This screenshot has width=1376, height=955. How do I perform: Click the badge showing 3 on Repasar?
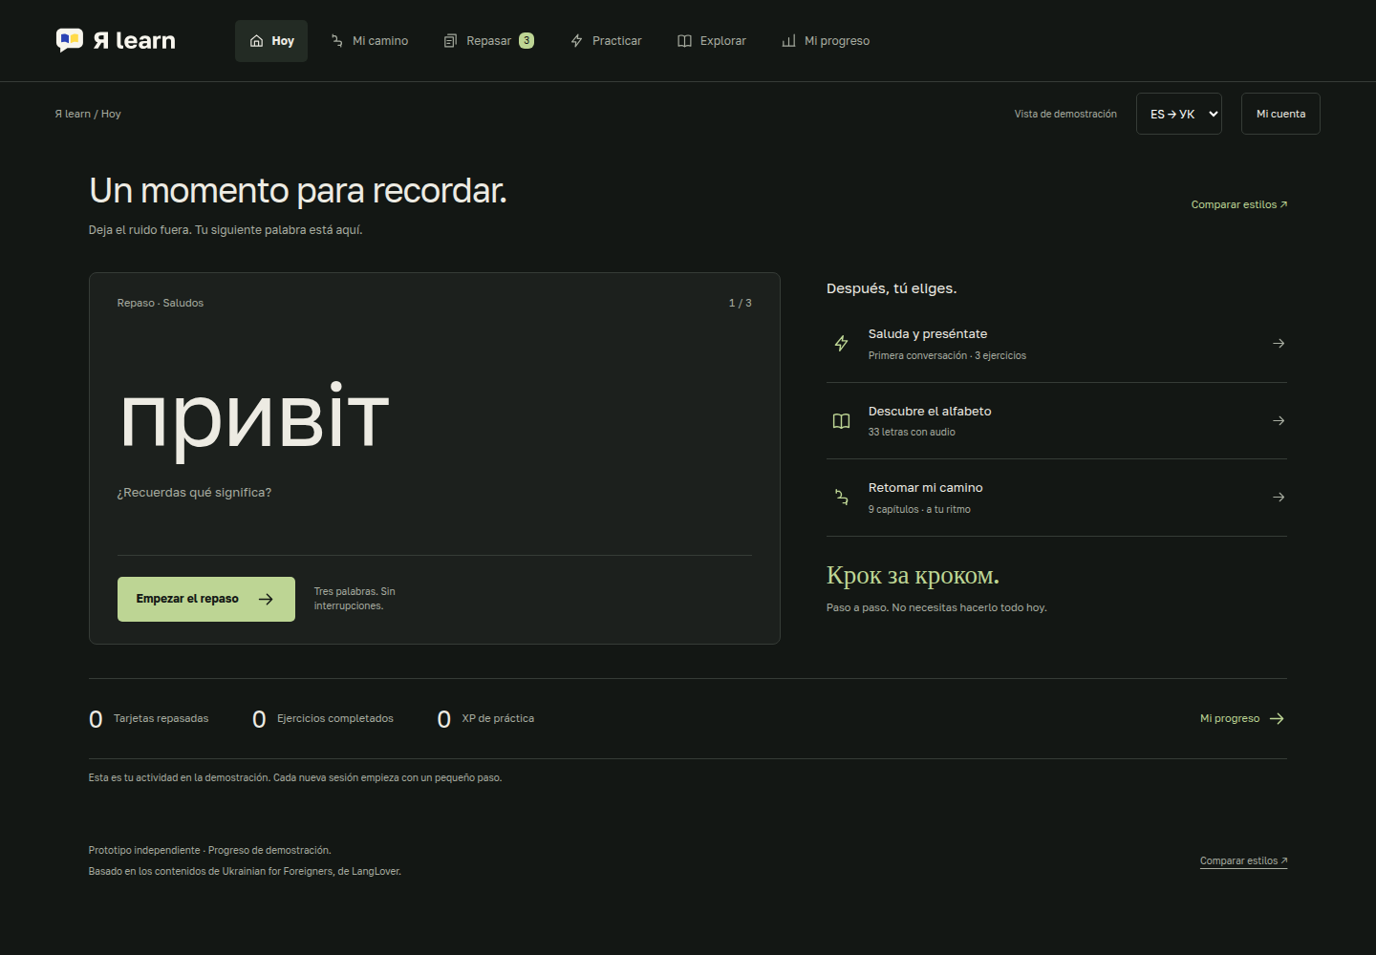click(527, 40)
